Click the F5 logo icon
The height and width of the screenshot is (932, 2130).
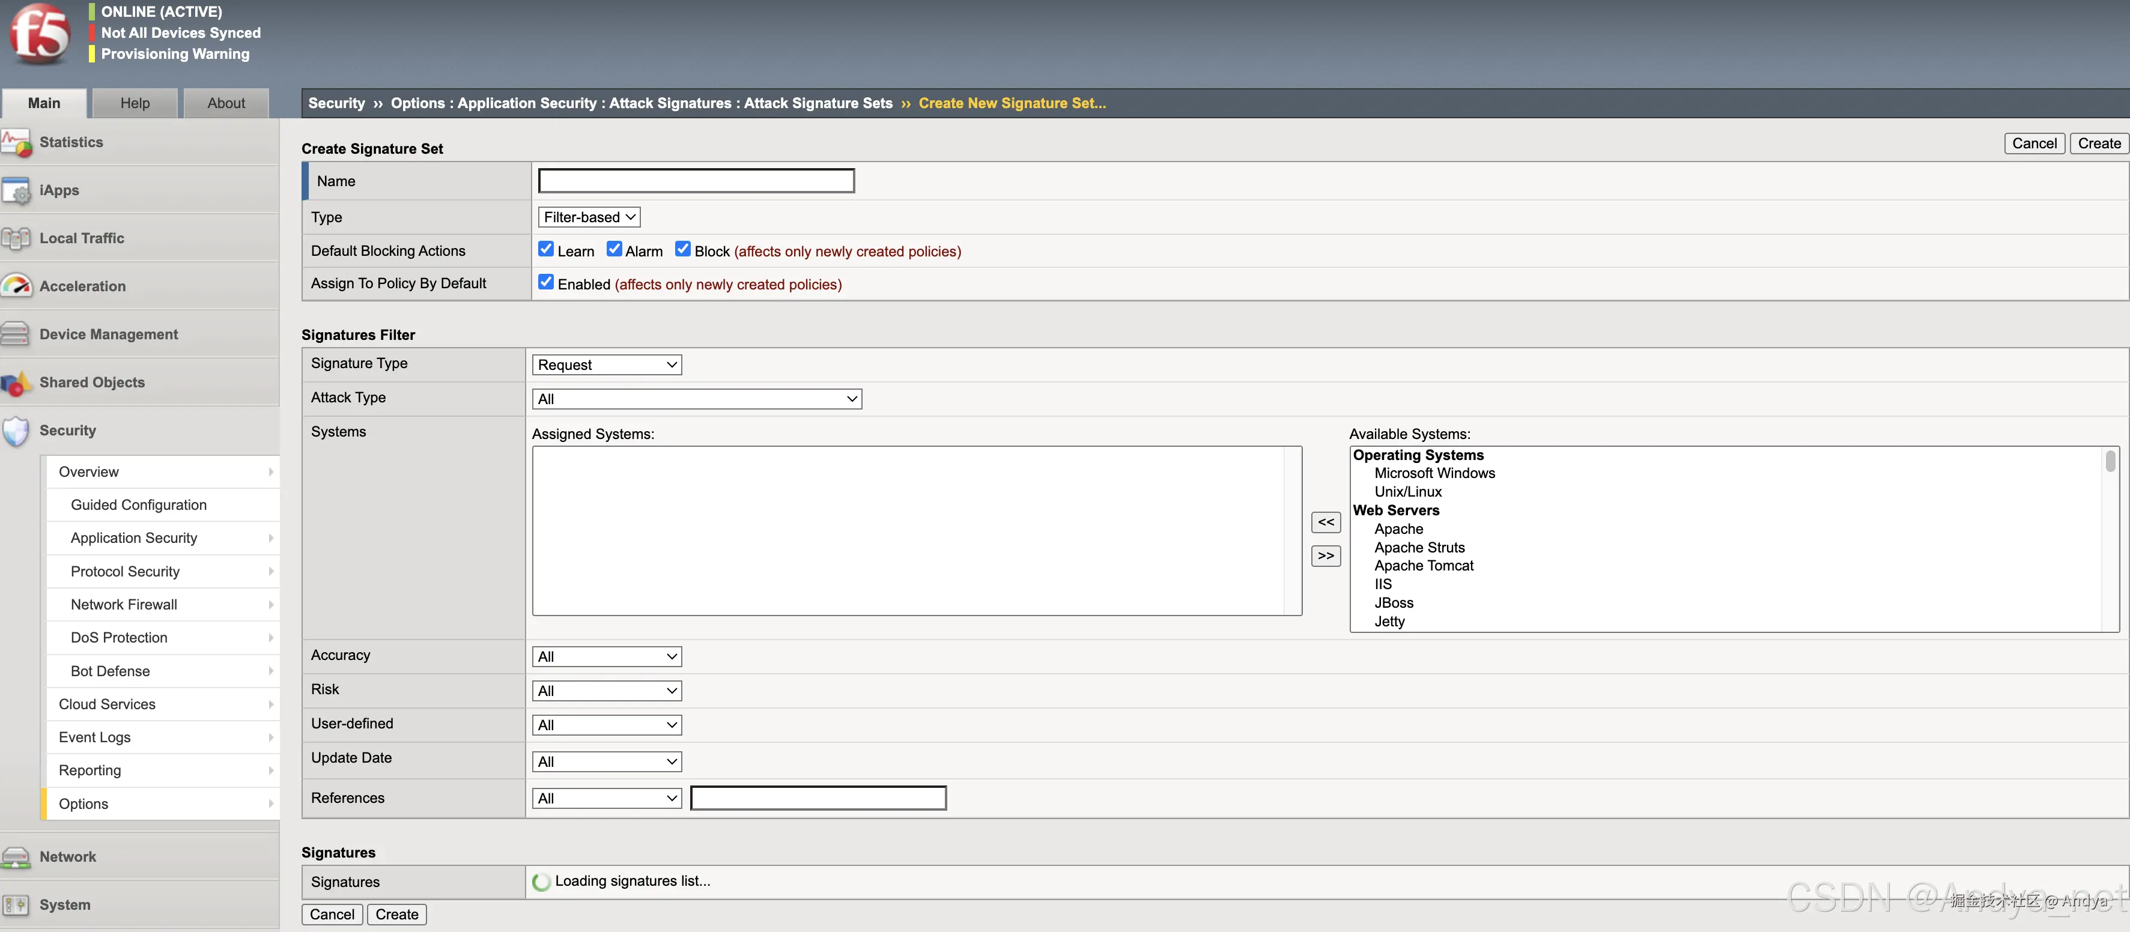point(39,34)
